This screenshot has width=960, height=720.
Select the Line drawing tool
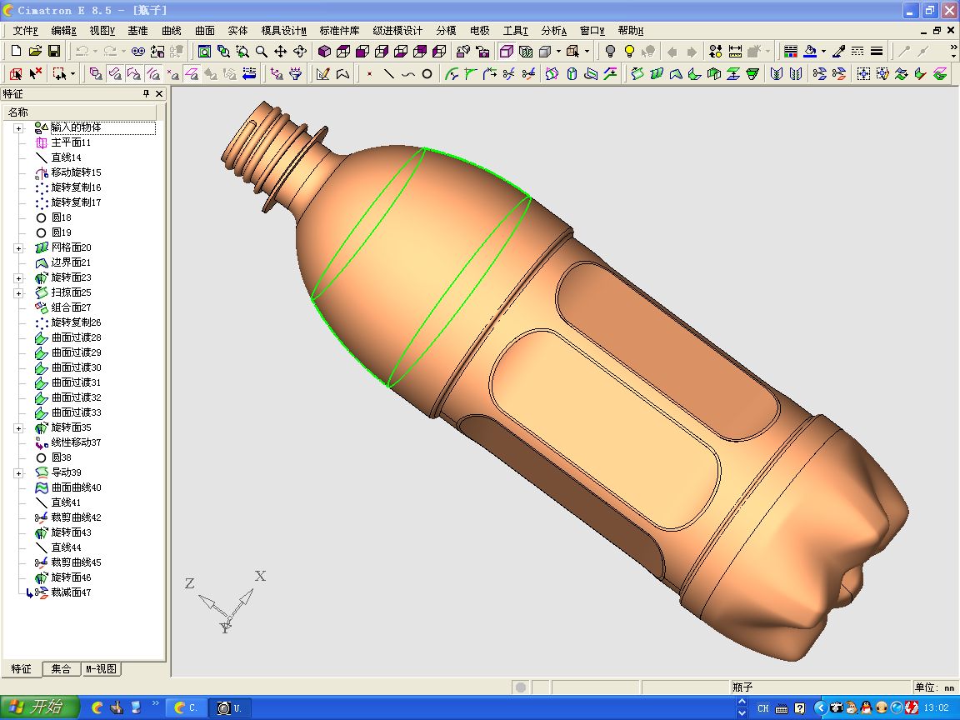point(389,74)
